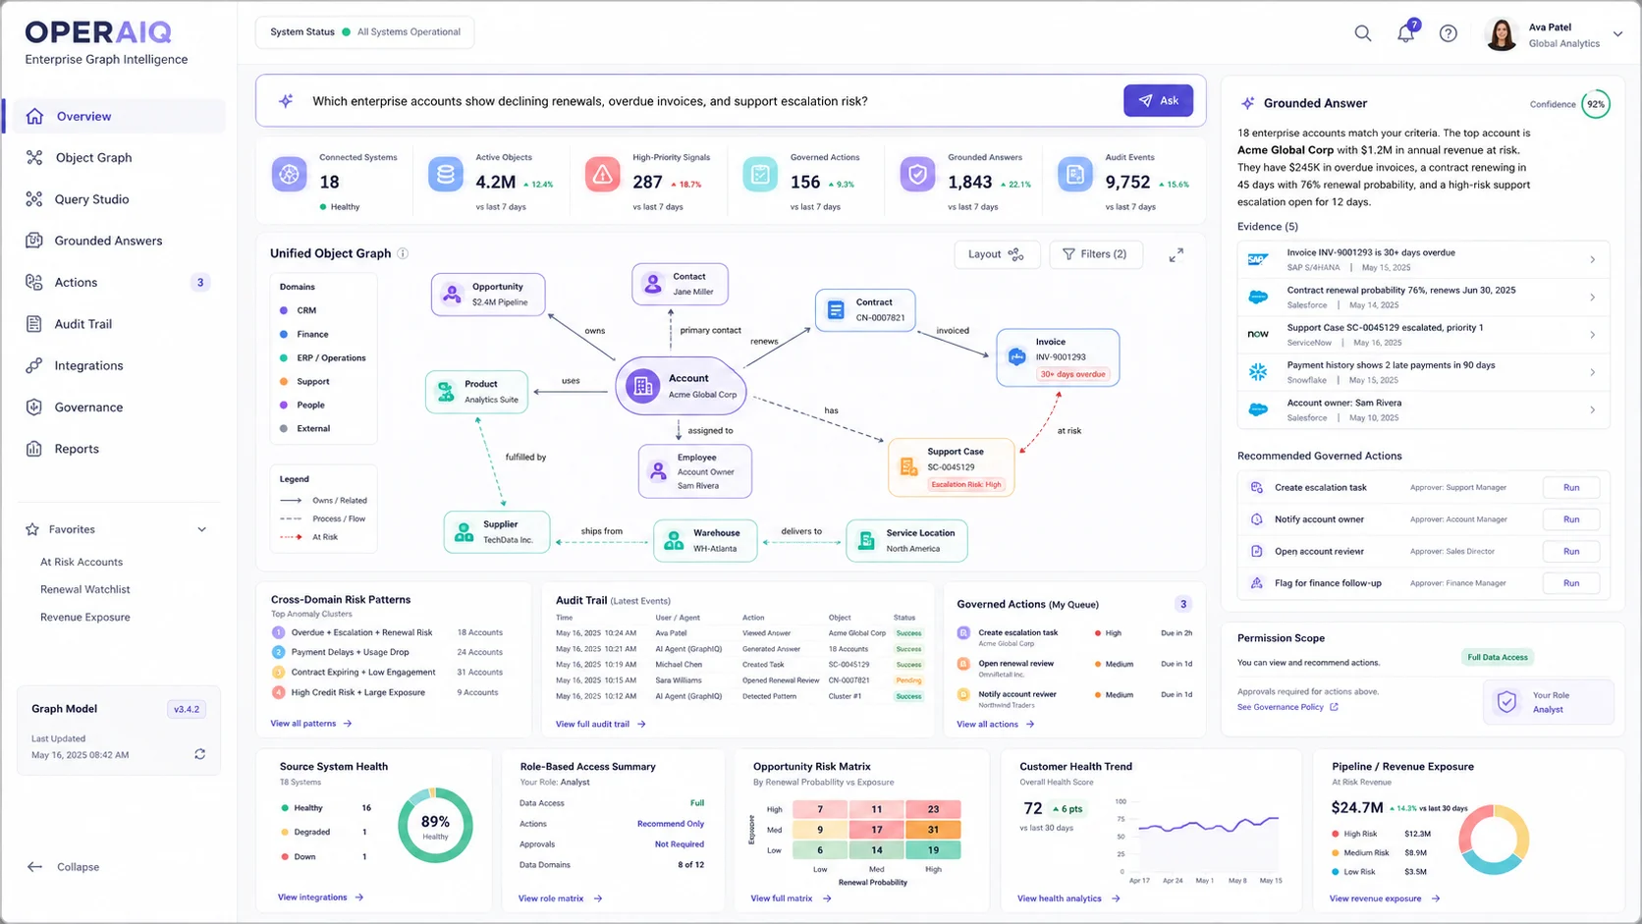
Task: Collapse the Favorites section chevron
Action: click(202, 529)
